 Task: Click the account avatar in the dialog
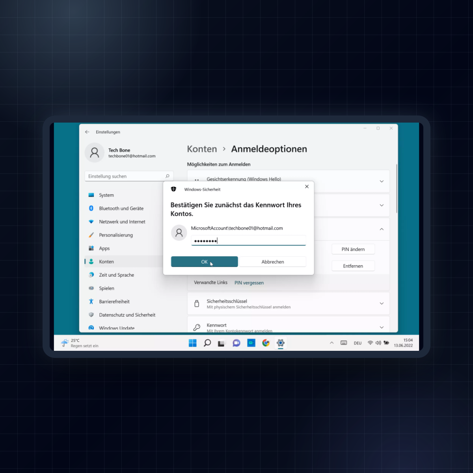pyautogui.click(x=179, y=233)
